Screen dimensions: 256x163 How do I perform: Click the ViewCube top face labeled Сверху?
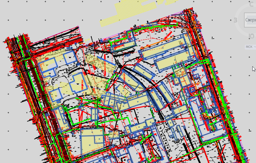(250, 20)
